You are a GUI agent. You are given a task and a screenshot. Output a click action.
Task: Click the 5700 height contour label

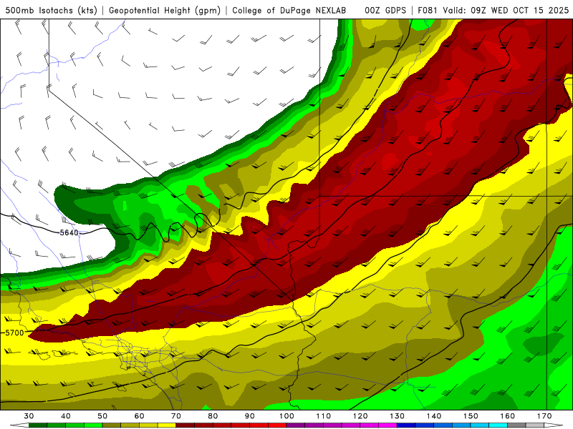tap(14, 332)
